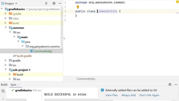Image resolution: width=179 pixels, height=101 pixels.
Task: Click the Project panel vertical scrollbar
Action: point(62,28)
